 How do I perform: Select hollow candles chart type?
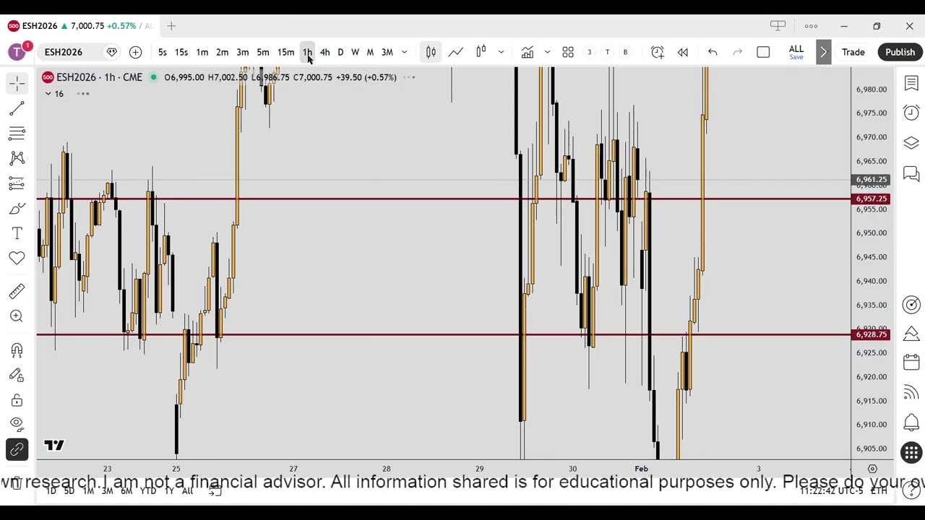[x=481, y=52]
